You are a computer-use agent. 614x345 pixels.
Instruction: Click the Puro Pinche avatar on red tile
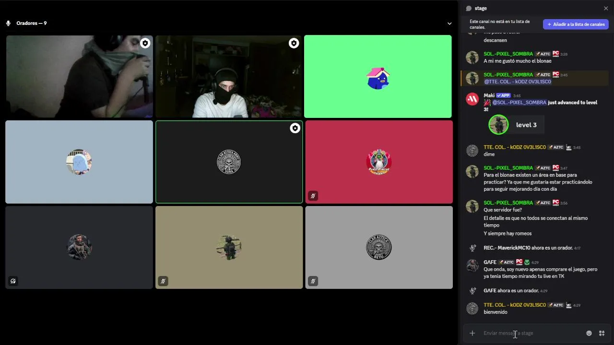pyautogui.click(x=379, y=162)
